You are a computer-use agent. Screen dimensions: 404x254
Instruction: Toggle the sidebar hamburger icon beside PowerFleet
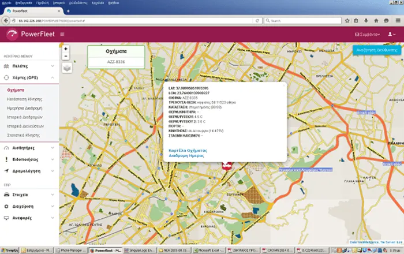(62, 34)
